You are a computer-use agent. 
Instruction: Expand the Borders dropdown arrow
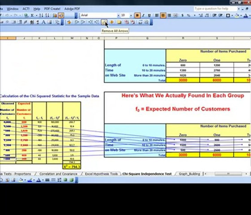[x=232, y=15]
